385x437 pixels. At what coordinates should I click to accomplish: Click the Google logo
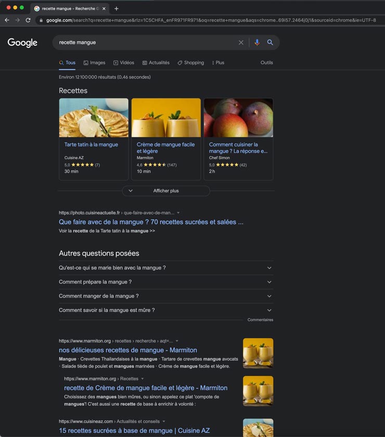coord(22,43)
